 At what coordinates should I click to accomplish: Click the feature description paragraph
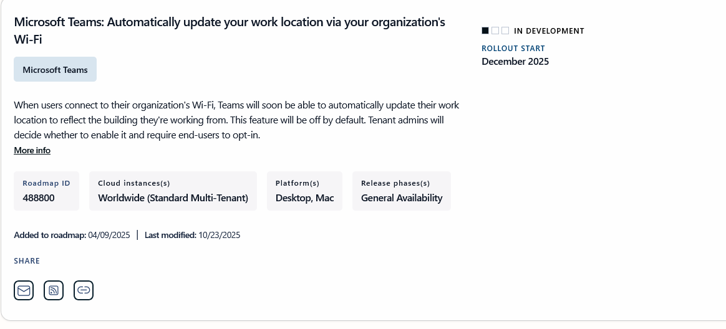(236, 120)
